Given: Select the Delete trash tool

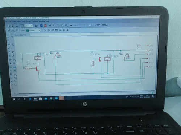Looking at the screenshot, I should 10,56.
